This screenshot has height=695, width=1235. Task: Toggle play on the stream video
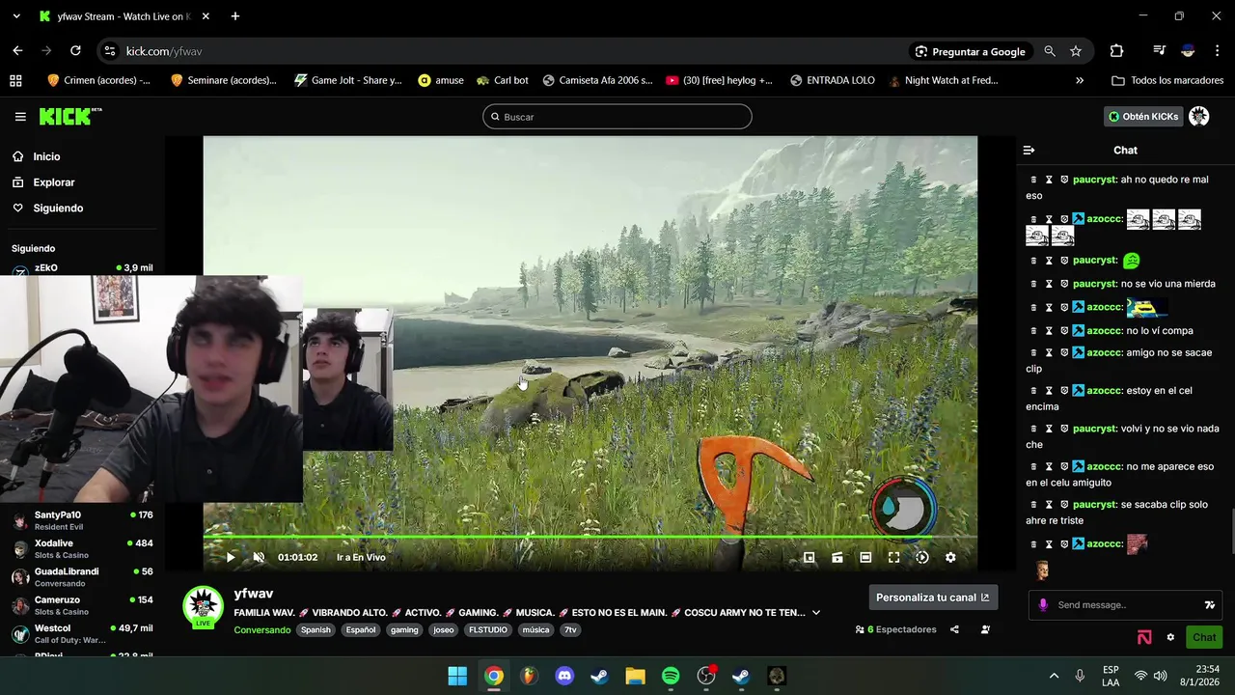[230, 557]
